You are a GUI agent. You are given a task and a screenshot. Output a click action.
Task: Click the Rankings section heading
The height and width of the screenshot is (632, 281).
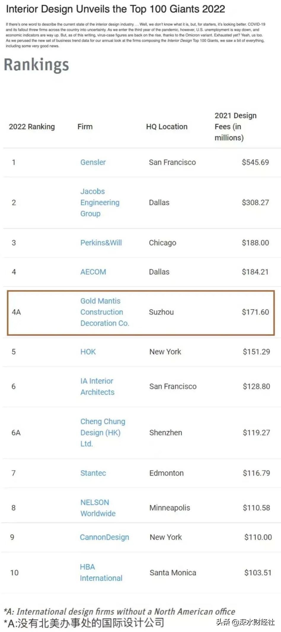click(36, 65)
